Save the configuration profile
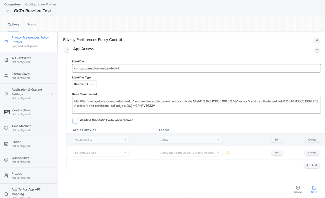The height and width of the screenshot is (198, 325). coord(314,189)
